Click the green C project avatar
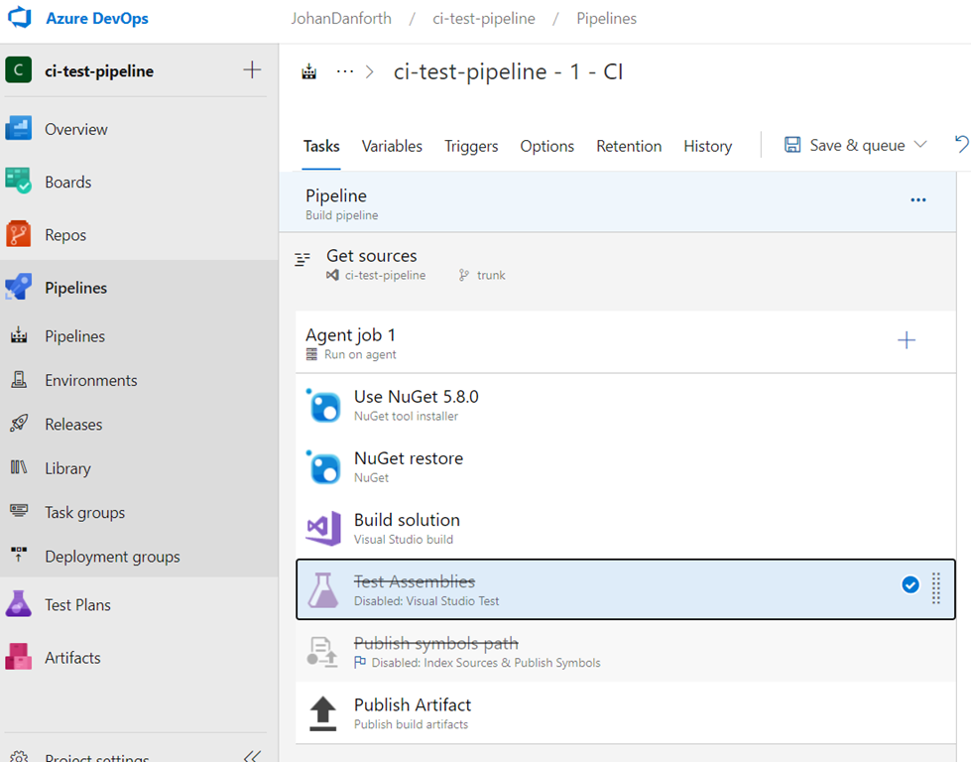 pyautogui.click(x=19, y=70)
